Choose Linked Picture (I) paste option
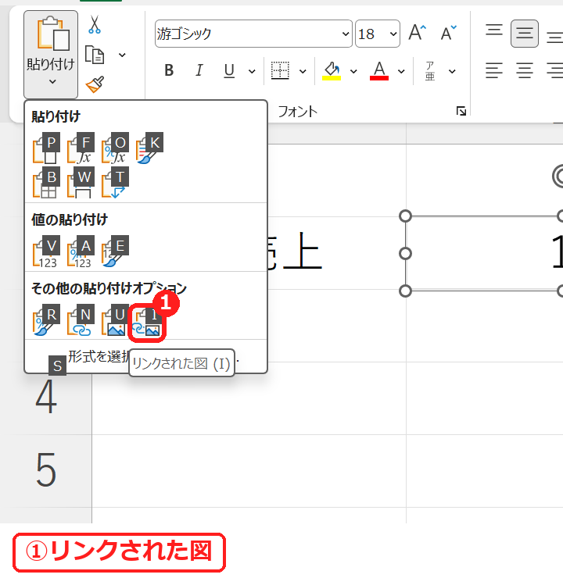 [x=147, y=322]
